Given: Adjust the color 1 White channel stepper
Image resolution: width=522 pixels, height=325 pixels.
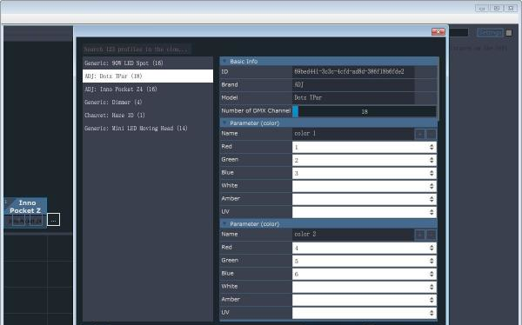Looking at the screenshot, I should [432, 186].
